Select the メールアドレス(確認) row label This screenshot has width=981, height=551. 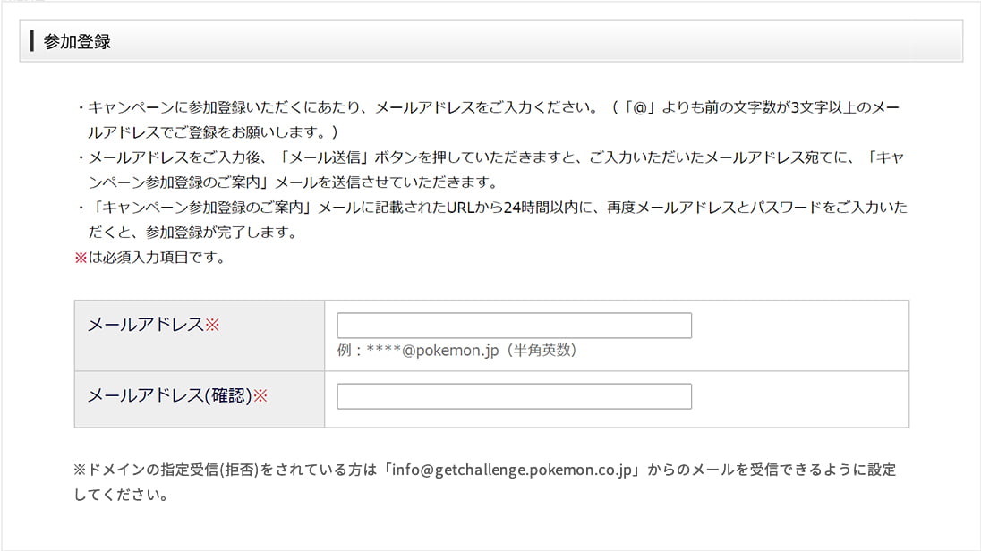[x=169, y=395]
